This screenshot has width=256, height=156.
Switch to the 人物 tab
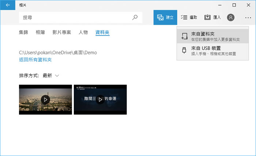83,32
